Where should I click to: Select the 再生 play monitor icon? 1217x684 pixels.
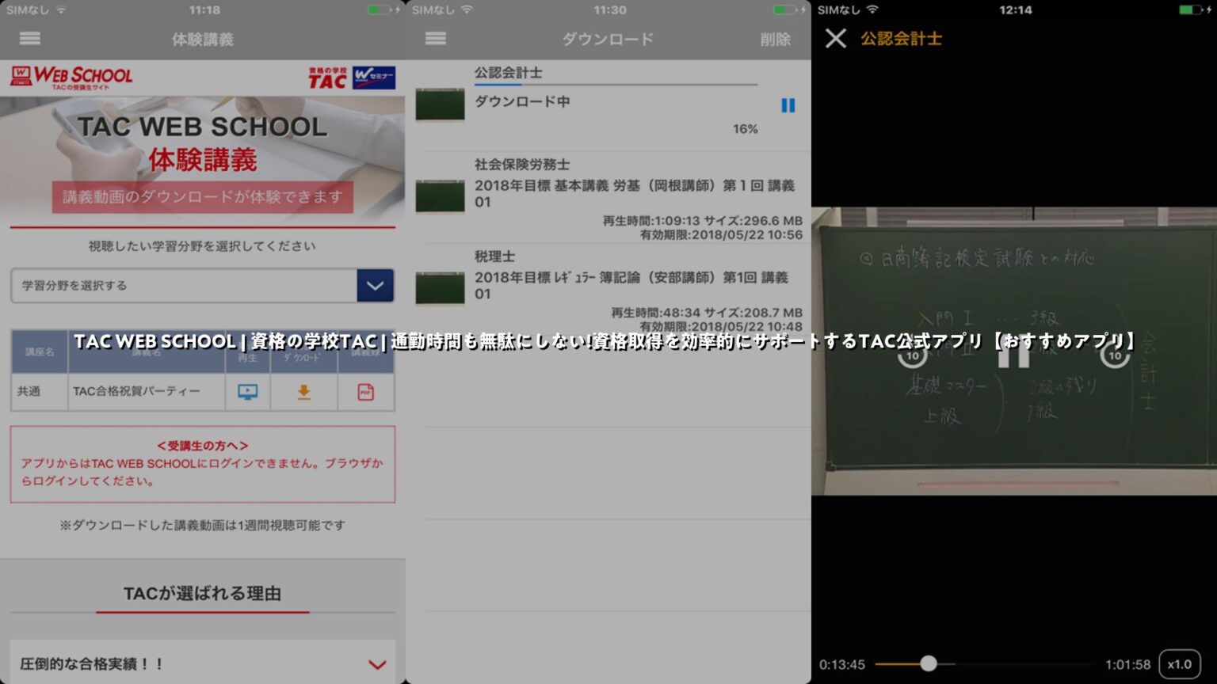[247, 391]
